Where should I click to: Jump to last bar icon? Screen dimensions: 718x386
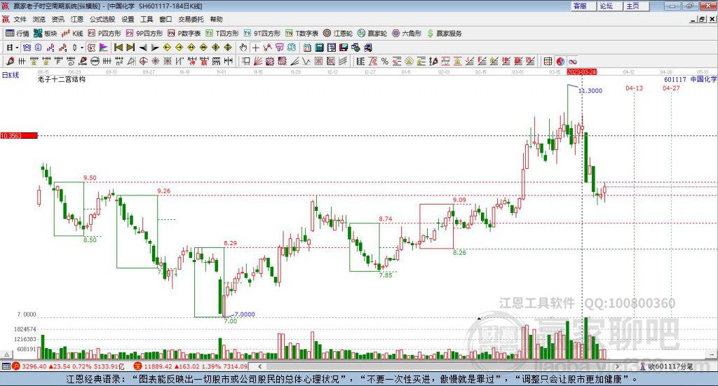130,48
